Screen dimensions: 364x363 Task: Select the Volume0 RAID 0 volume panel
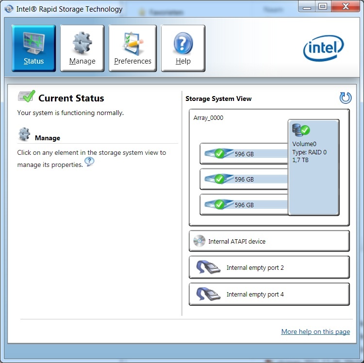coord(314,167)
